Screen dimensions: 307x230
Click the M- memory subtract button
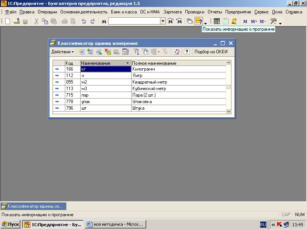(x=263, y=21)
